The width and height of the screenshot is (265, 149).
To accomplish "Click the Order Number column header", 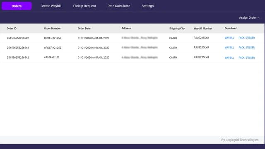I will pos(52,29).
